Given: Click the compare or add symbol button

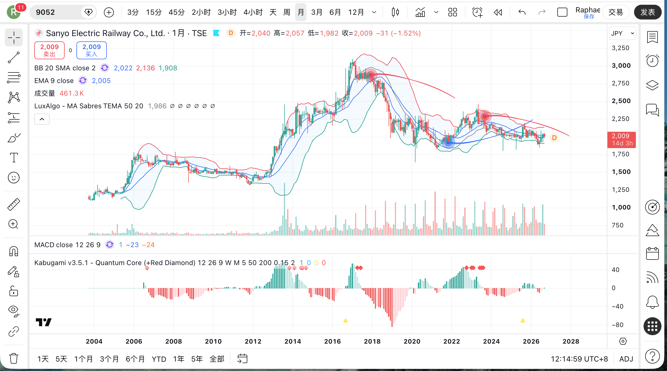Looking at the screenshot, I should tap(109, 12).
